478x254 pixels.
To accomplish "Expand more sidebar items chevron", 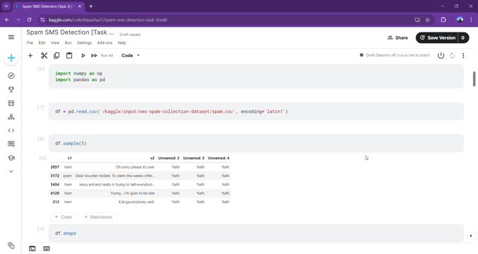I will [x=11, y=171].
